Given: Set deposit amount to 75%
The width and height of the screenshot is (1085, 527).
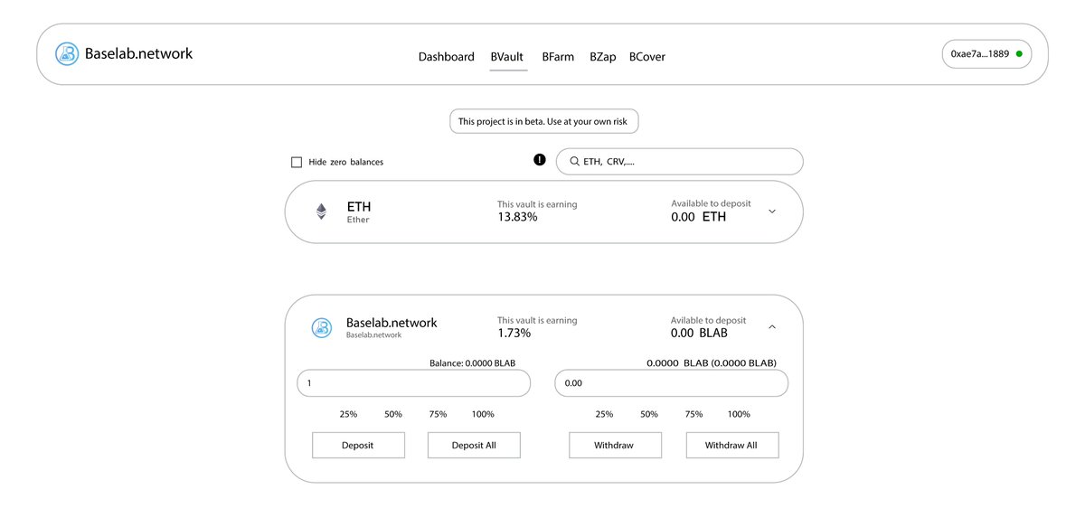Looking at the screenshot, I should (x=438, y=414).
